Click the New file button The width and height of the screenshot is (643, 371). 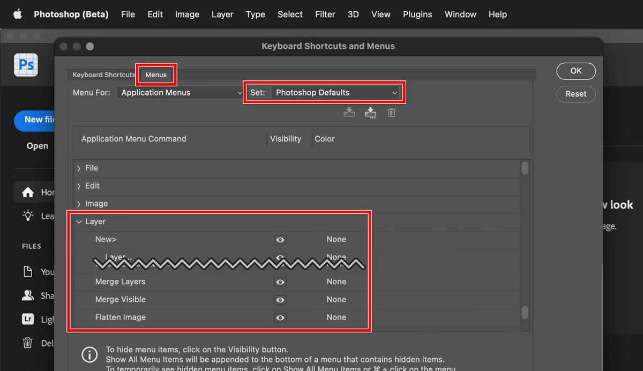[35, 120]
